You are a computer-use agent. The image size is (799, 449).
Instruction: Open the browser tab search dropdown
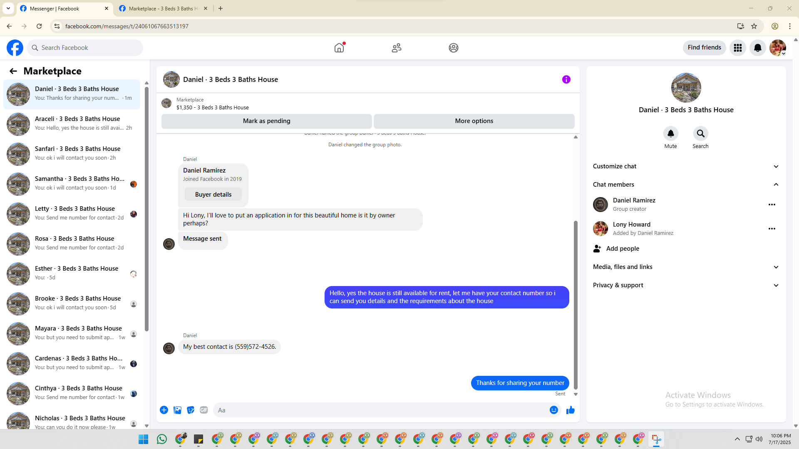click(8, 8)
